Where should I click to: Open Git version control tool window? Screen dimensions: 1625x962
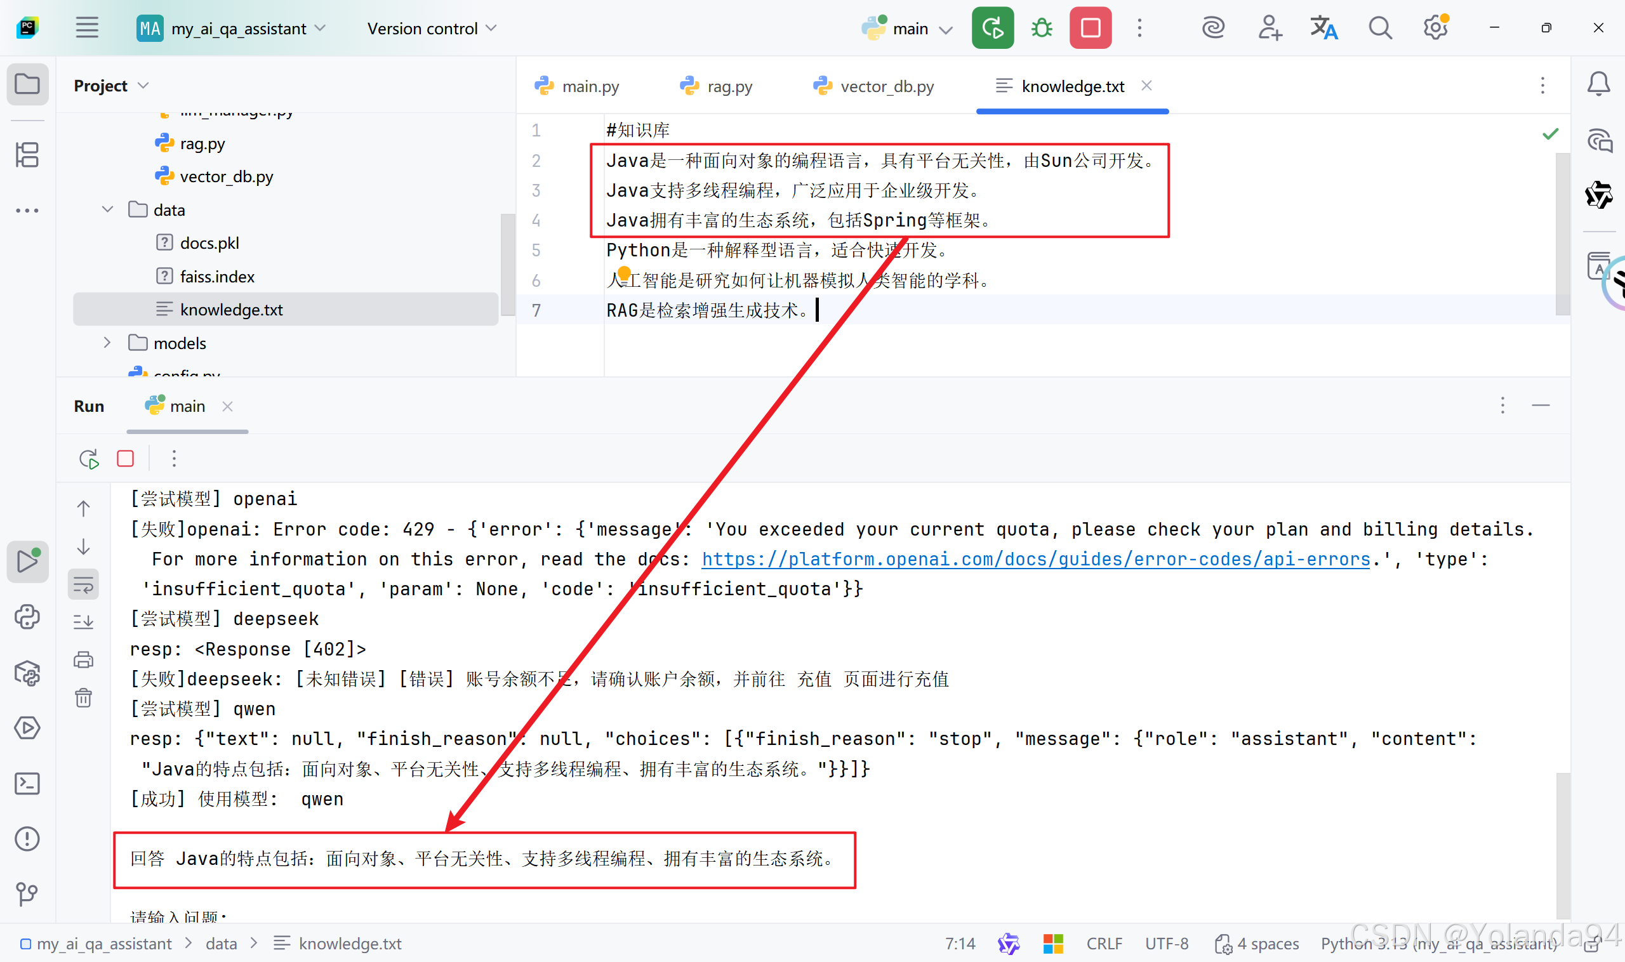tap(27, 894)
